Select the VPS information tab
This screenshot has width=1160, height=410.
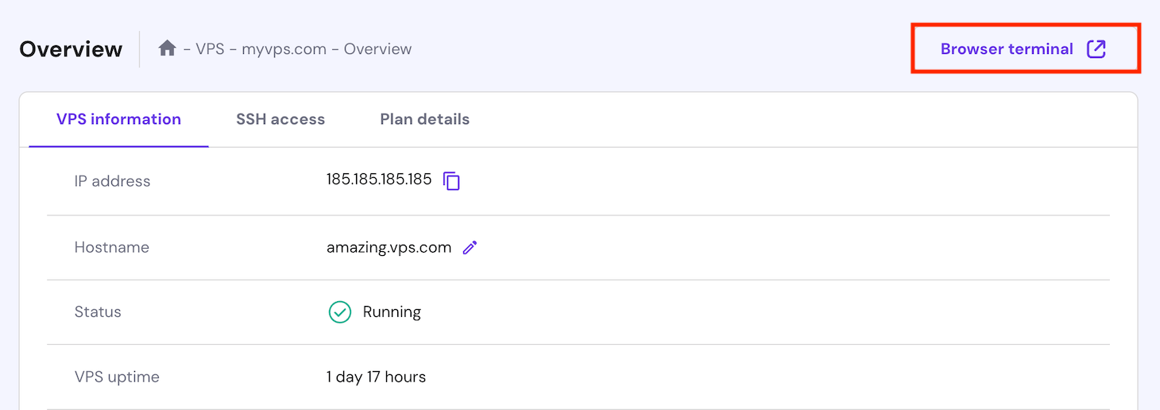(x=118, y=119)
